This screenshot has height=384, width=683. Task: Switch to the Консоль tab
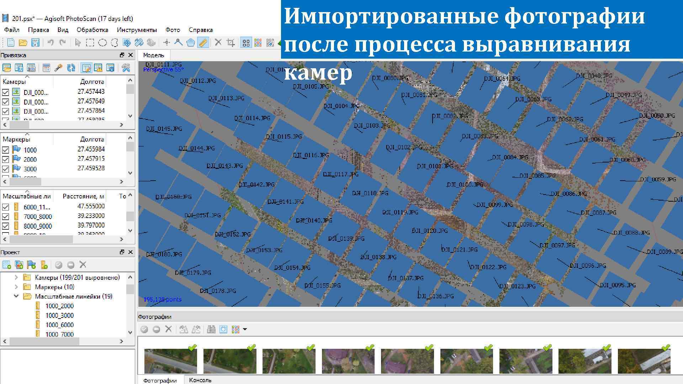tap(200, 380)
